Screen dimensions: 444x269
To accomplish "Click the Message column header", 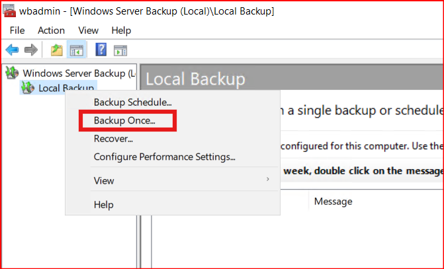I will (333, 201).
